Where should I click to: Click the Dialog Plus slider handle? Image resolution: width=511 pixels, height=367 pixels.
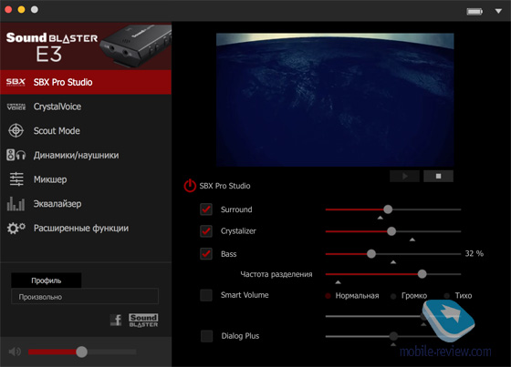(393, 336)
